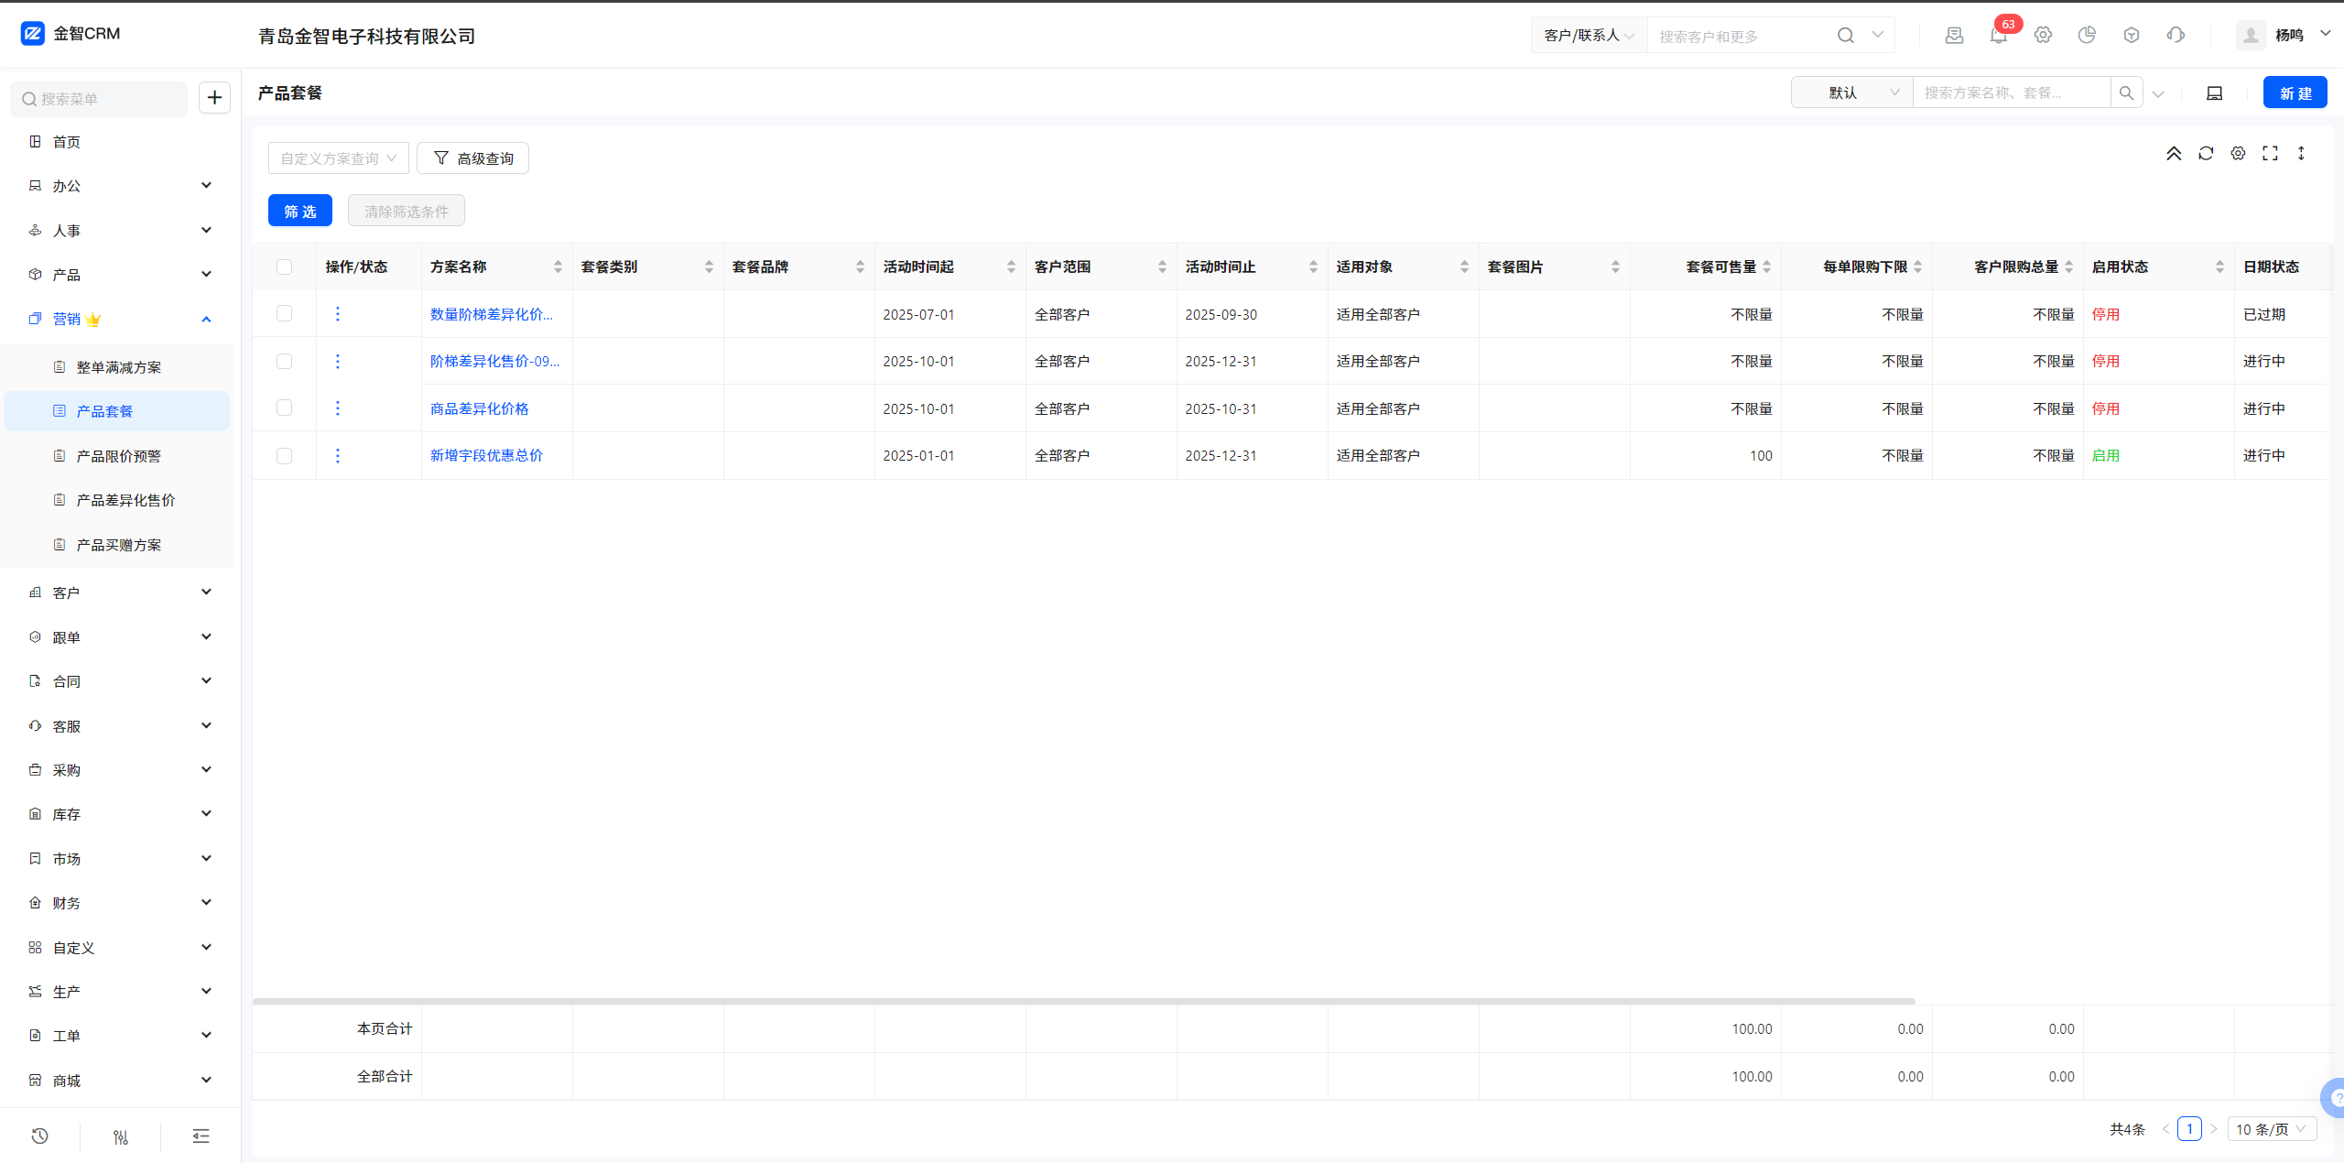Select the 整单满减方案 sidebar item
2344x1163 pixels.
[118, 367]
